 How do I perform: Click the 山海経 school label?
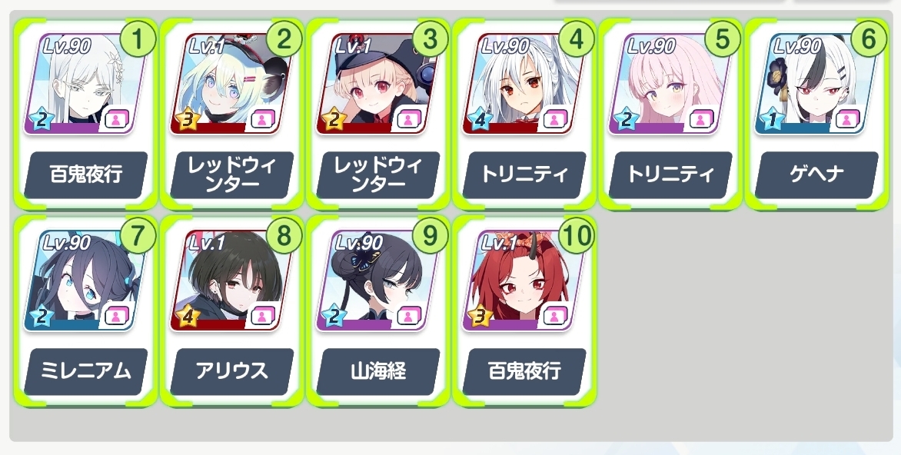pyautogui.click(x=378, y=371)
